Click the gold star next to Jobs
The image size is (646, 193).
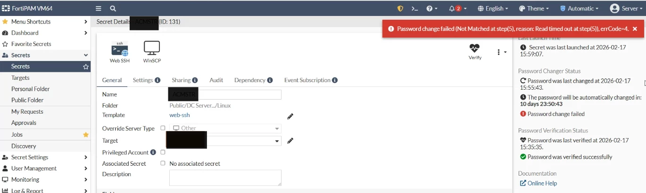[86, 135]
